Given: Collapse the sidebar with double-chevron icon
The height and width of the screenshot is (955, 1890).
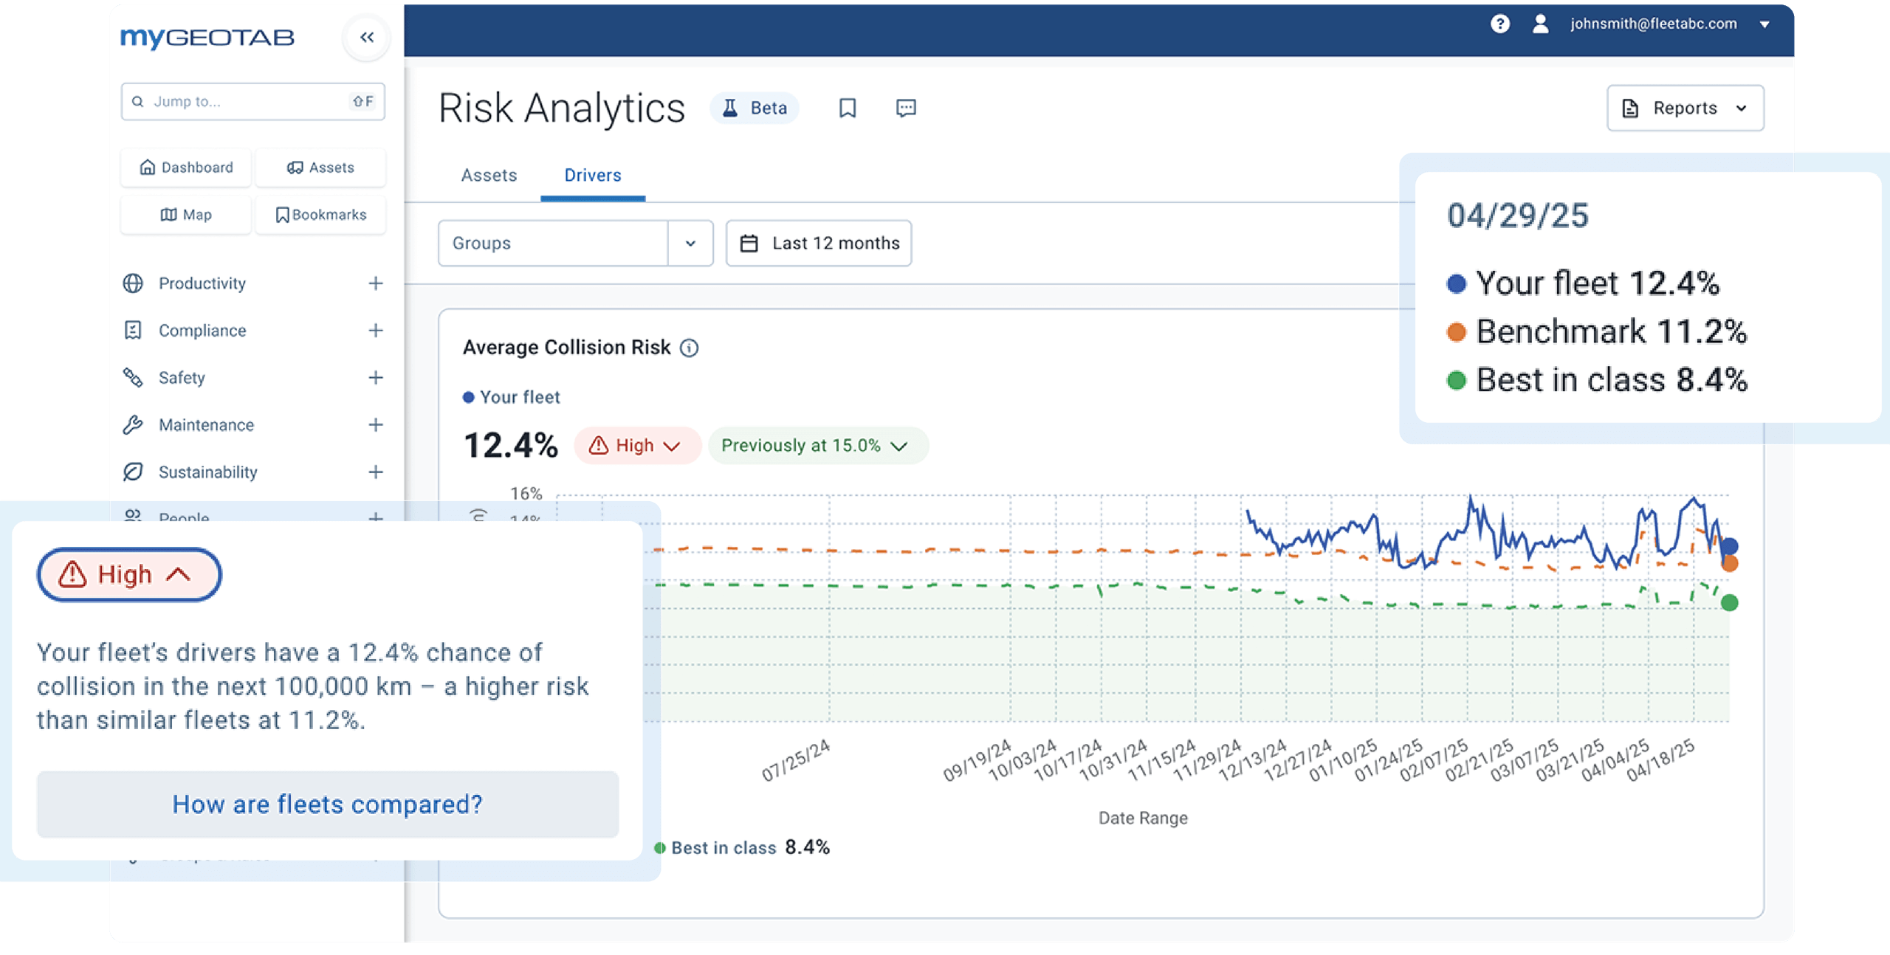Looking at the screenshot, I should click(x=367, y=37).
